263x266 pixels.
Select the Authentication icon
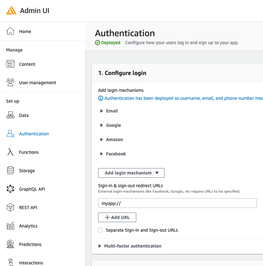pyautogui.click(x=10, y=133)
